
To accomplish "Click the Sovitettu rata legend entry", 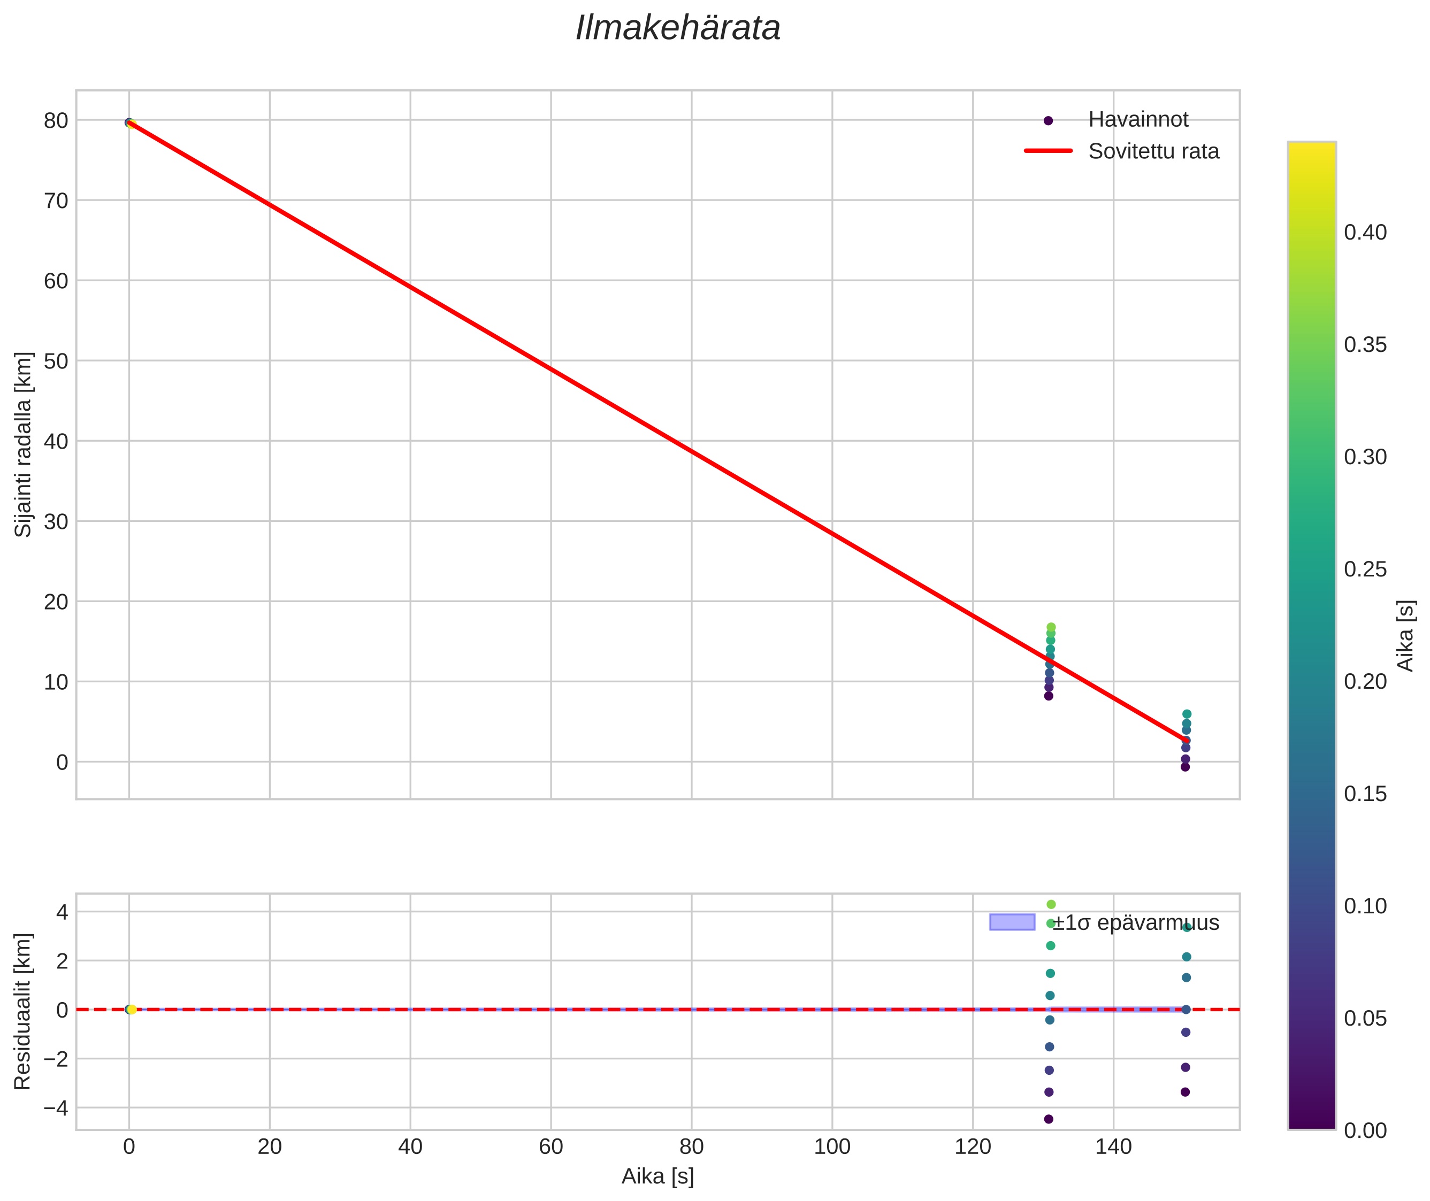I will [x=1153, y=151].
